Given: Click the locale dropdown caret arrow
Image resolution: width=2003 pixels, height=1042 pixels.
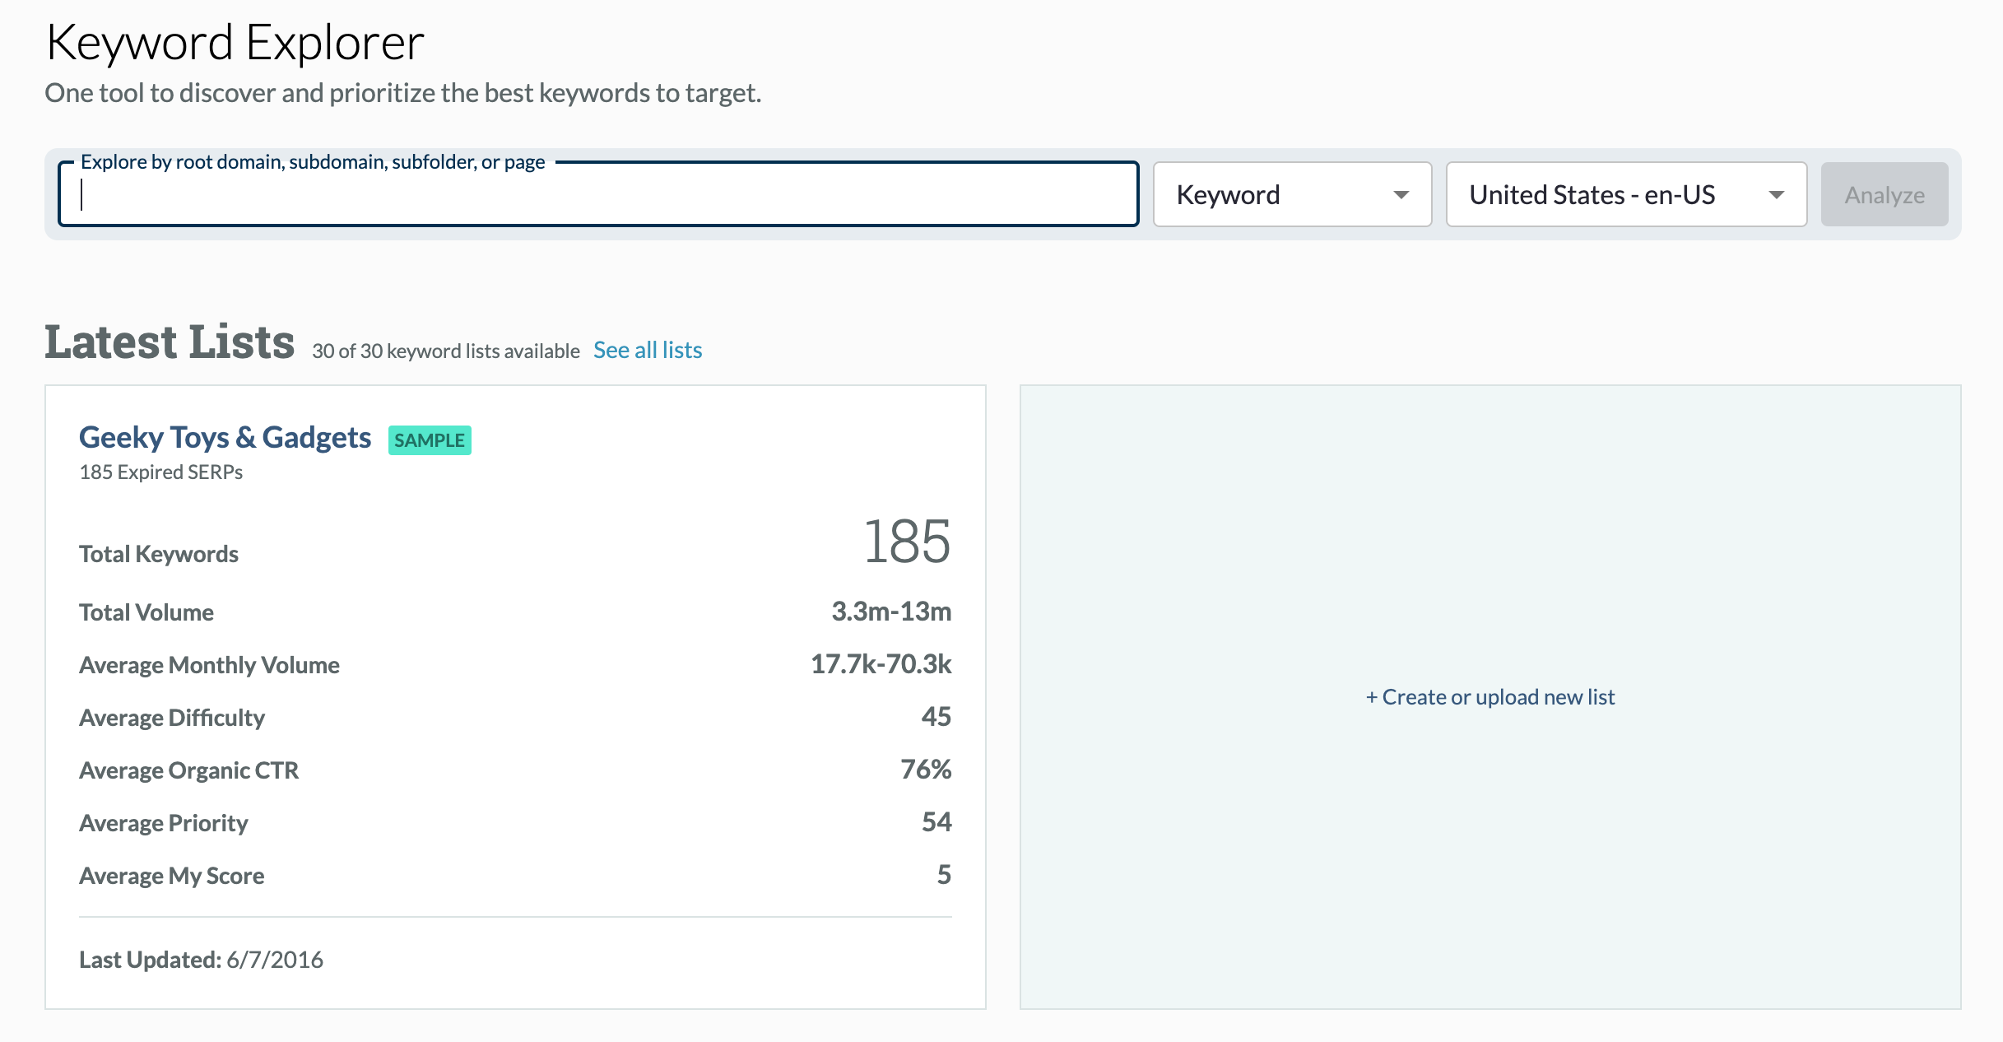Looking at the screenshot, I should (1776, 195).
